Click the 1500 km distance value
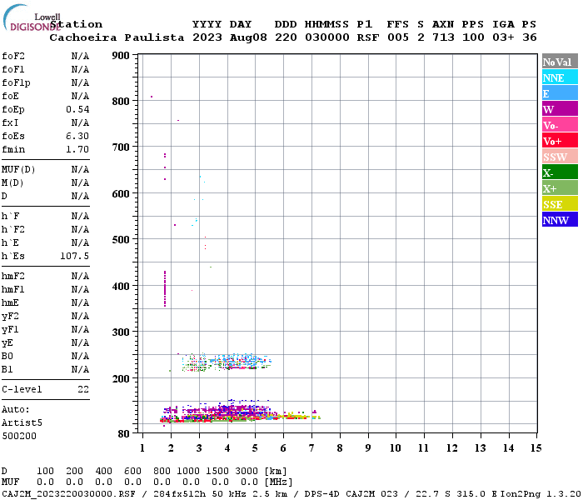The image size is (583, 500). point(217,472)
